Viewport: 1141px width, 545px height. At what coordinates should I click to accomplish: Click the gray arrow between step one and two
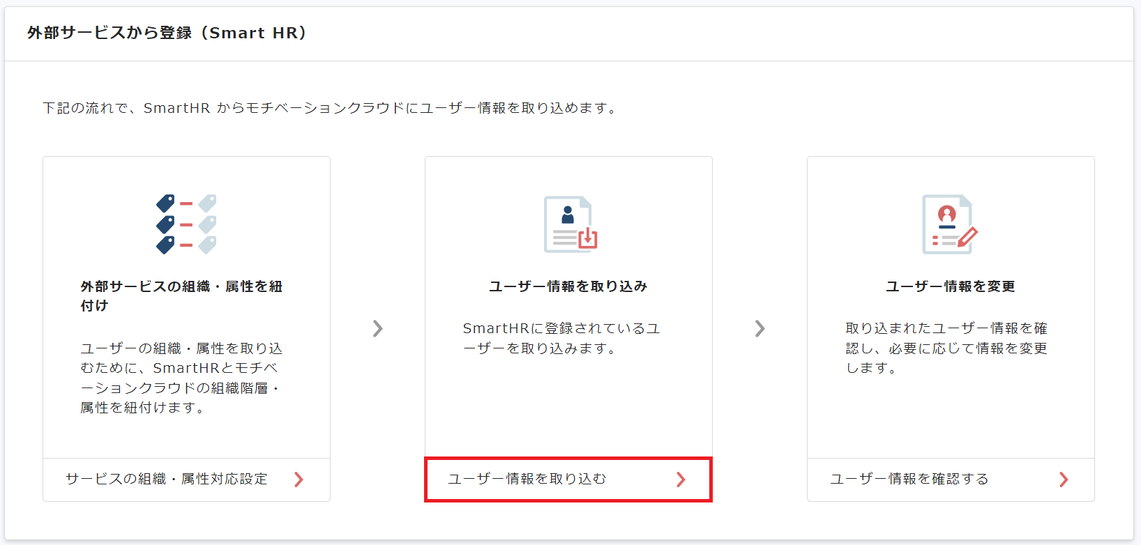click(x=378, y=328)
